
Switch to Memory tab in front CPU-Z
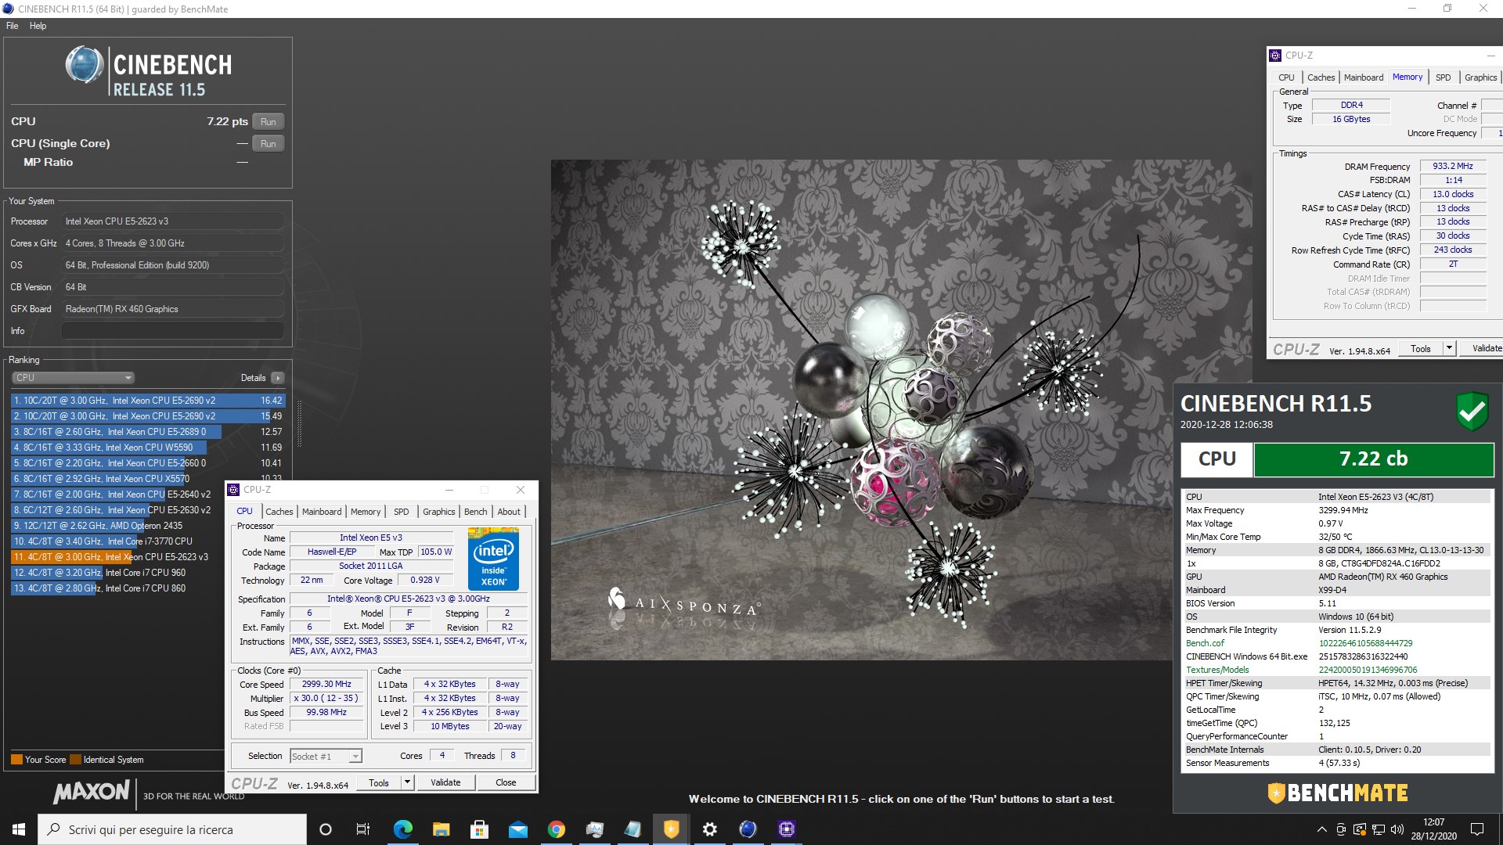[366, 512]
